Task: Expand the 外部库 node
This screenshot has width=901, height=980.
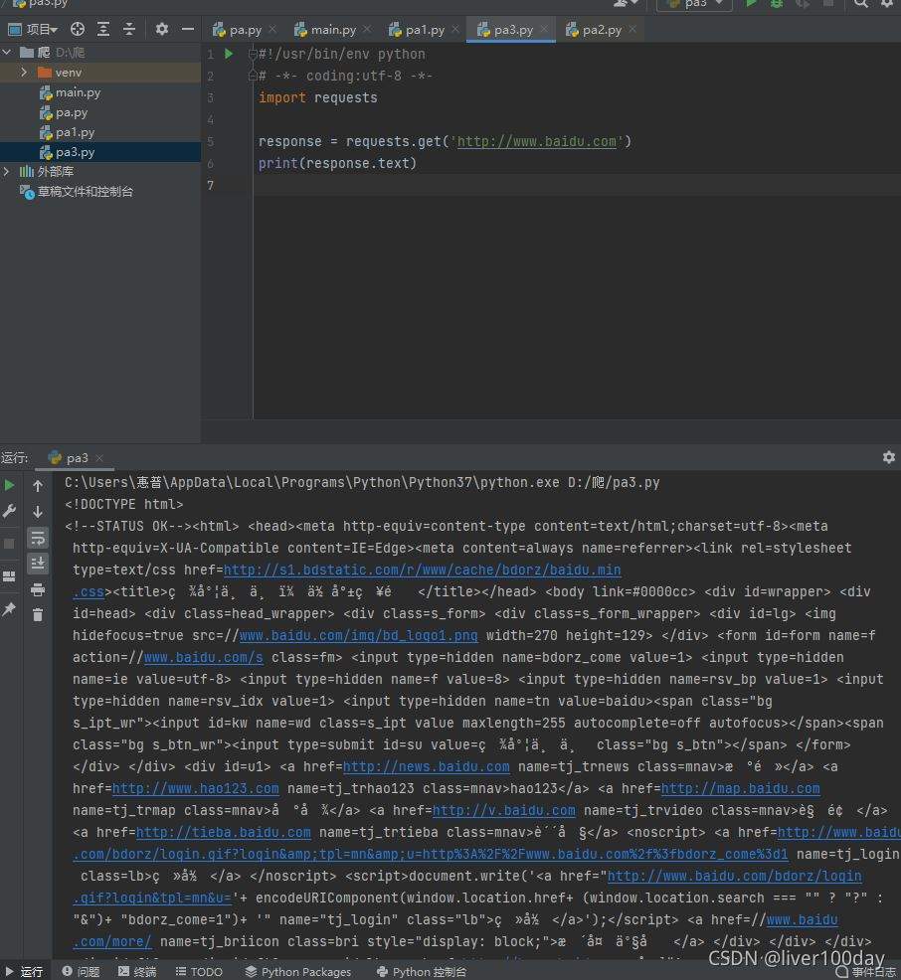Action: [x=7, y=171]
